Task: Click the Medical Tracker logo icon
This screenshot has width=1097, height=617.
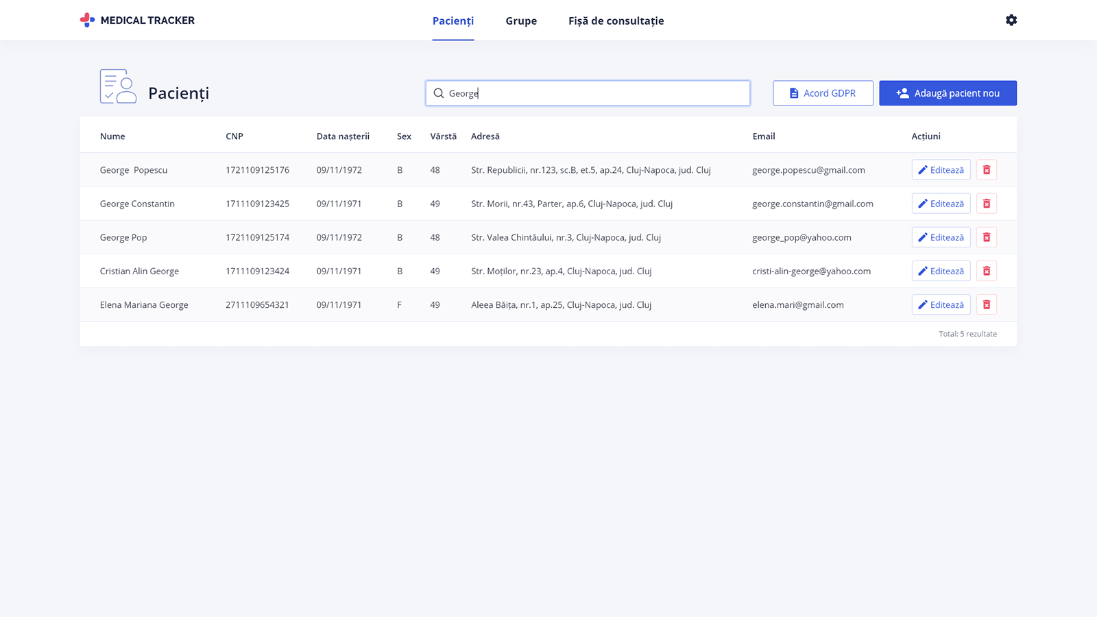Action: click(x=87, y=21)
